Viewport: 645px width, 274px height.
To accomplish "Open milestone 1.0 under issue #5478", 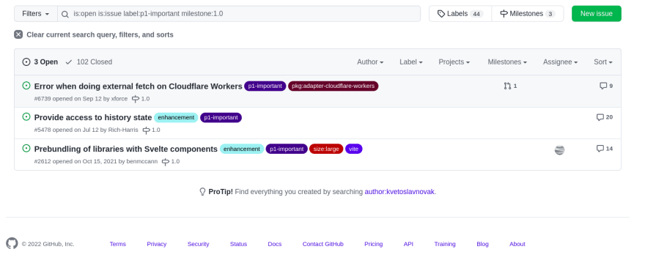I will pos(152,130).
